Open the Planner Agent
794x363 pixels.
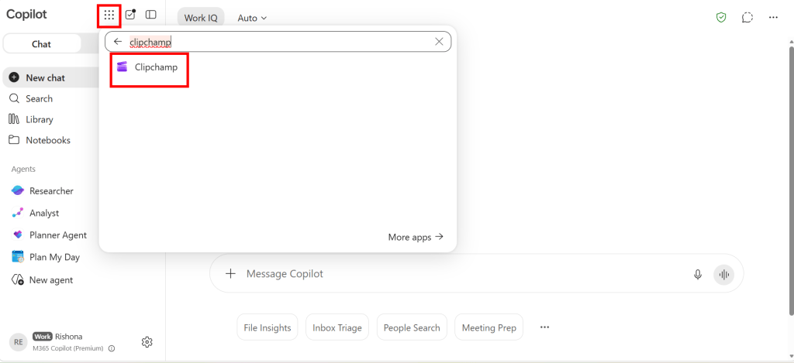tap(49, 235)
